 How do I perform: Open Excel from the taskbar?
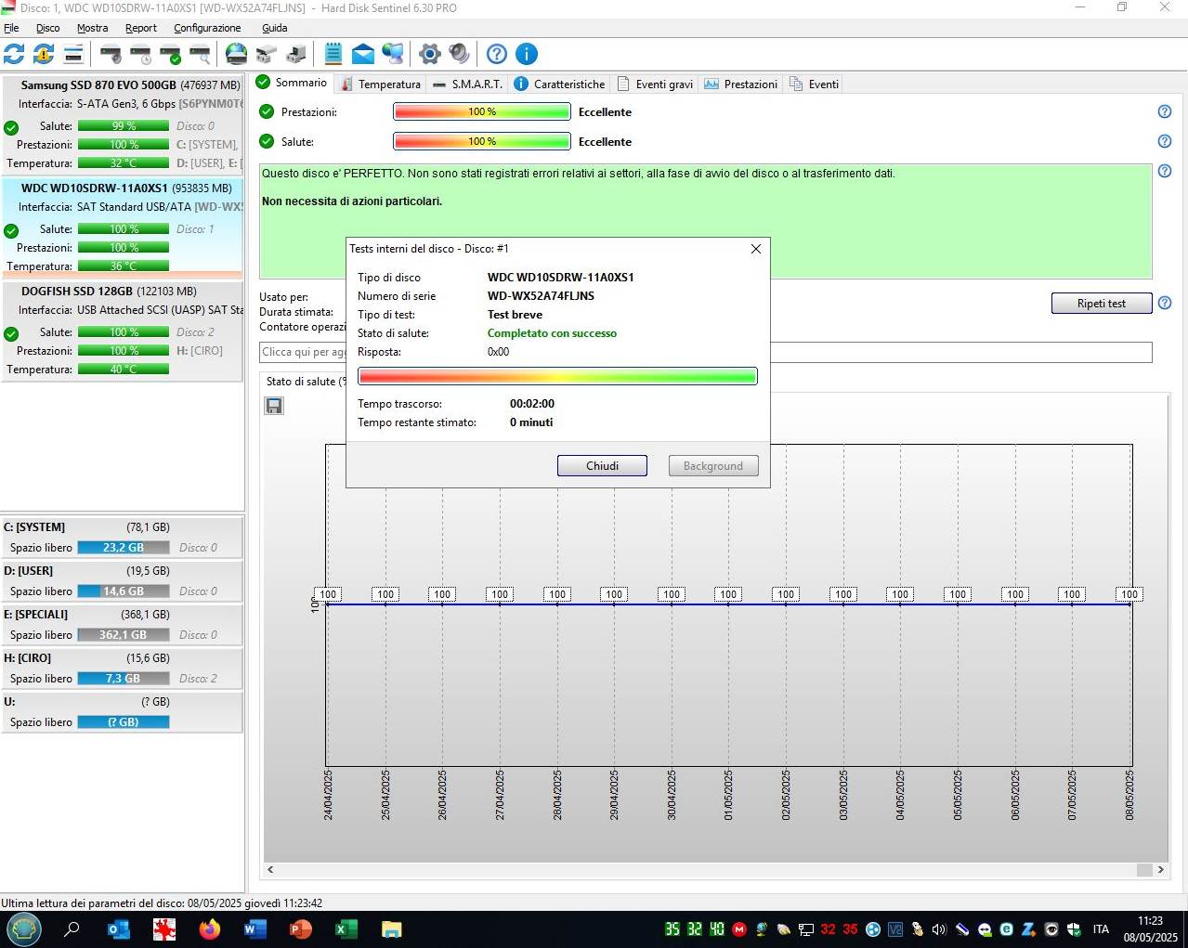click(x=346, y=929)
